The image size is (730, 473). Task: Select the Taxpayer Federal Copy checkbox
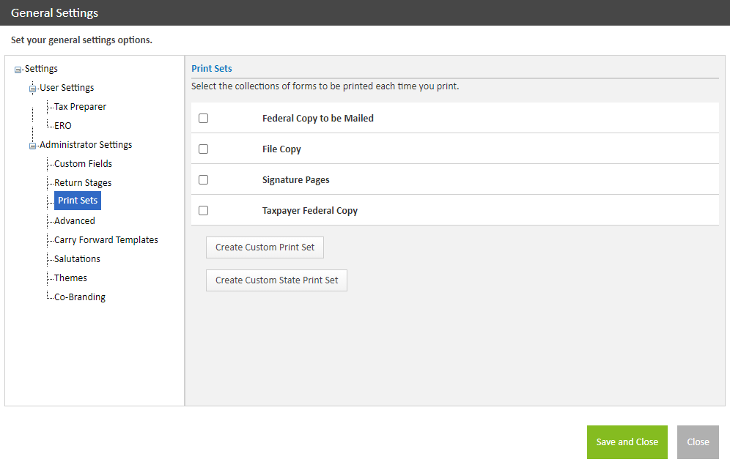[204, 210]
